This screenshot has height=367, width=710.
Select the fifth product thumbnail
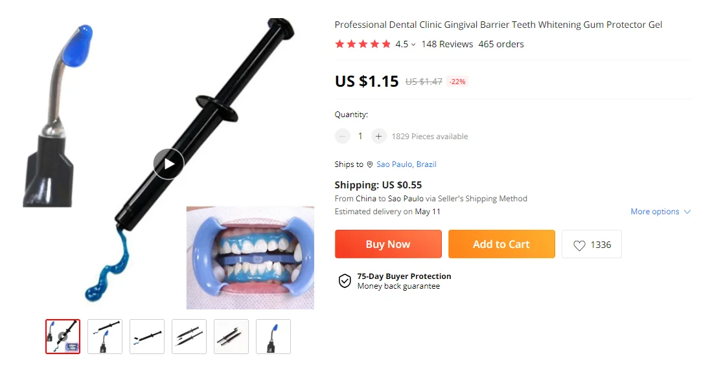[x=231, y=336]
